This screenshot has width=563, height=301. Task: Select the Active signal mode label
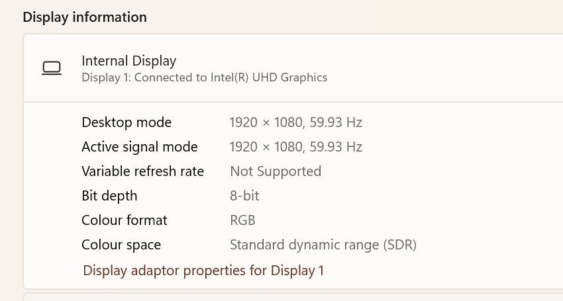click(139, 147)
